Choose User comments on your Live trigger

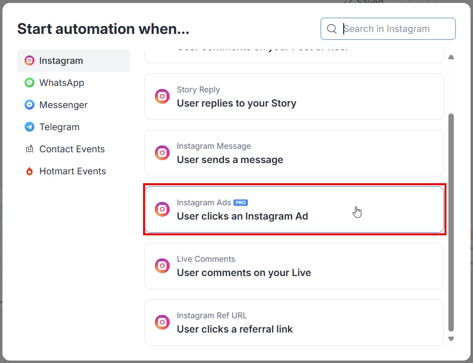tap(294, 266)
